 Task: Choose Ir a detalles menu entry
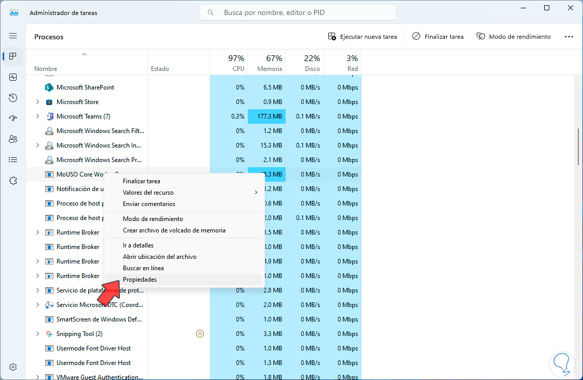[185, 245]
